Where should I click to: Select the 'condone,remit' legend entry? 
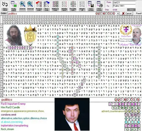click(x=9, y=115)
